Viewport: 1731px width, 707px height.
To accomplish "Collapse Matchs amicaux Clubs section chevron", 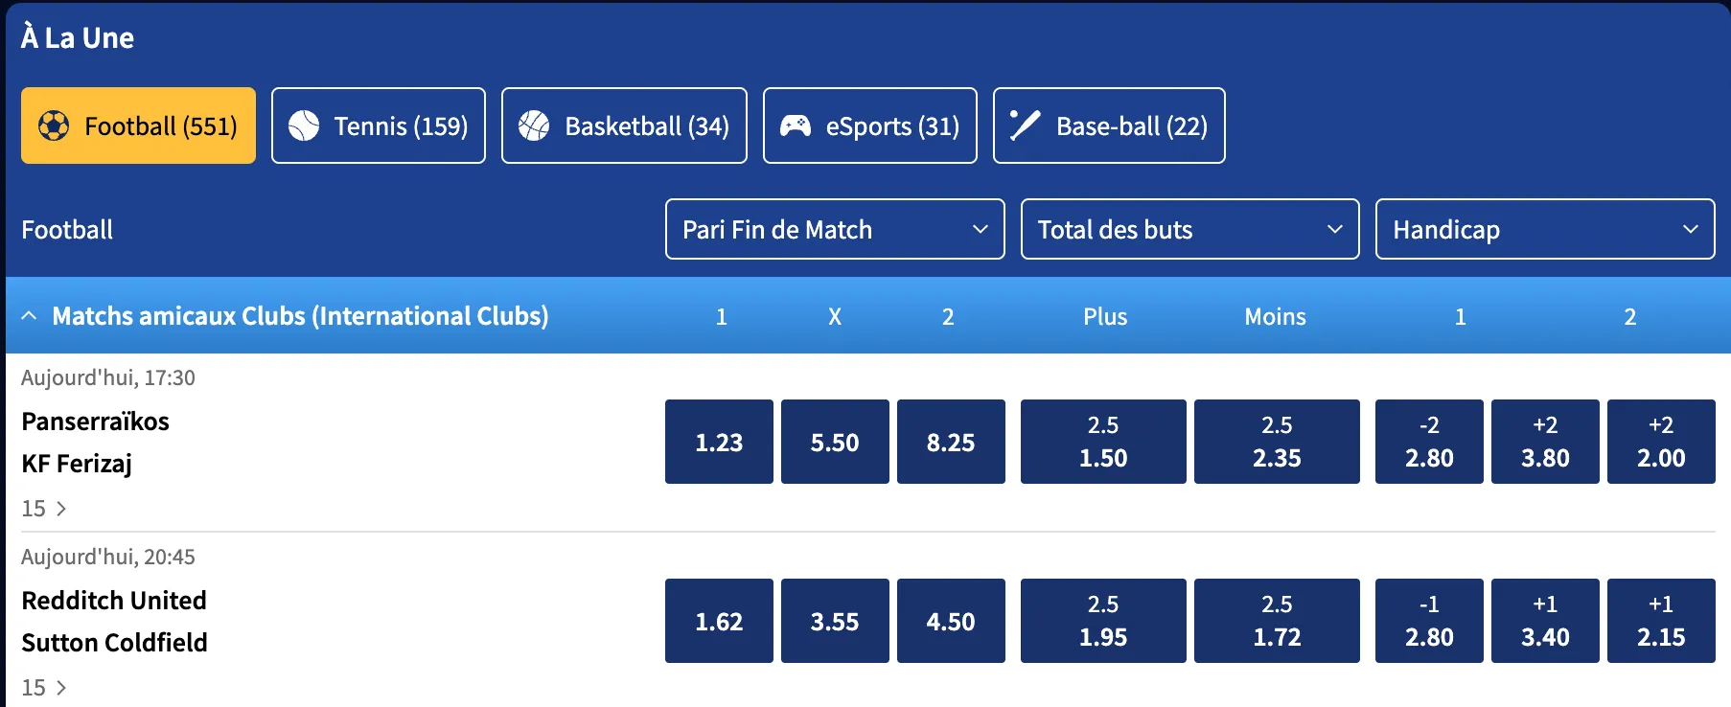I will (29, 315).
